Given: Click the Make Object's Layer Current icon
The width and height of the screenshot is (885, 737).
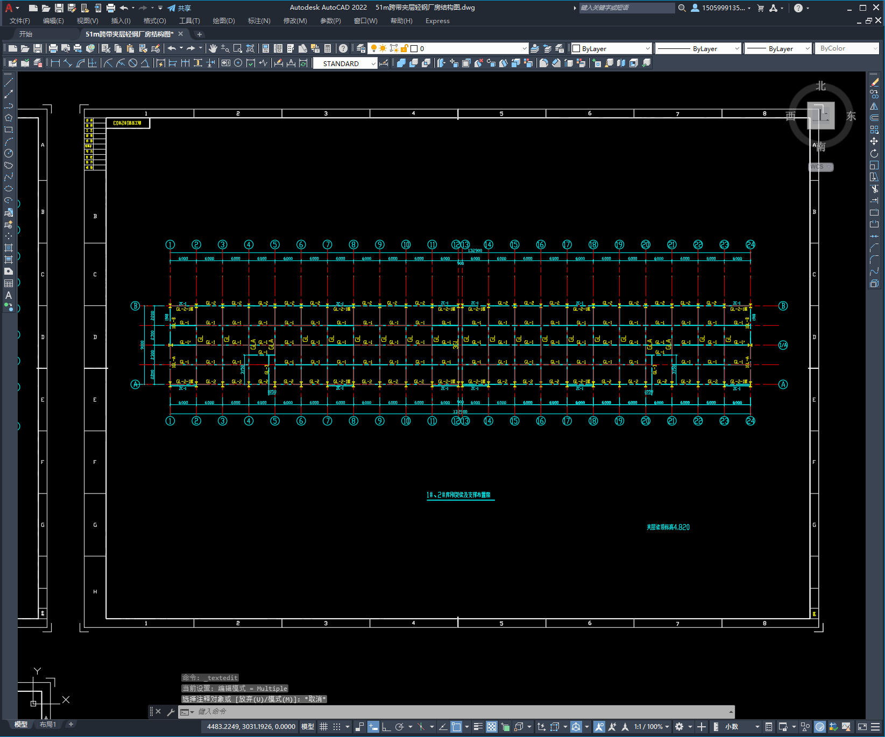Looking at the screenshot, I should (535, 48).
